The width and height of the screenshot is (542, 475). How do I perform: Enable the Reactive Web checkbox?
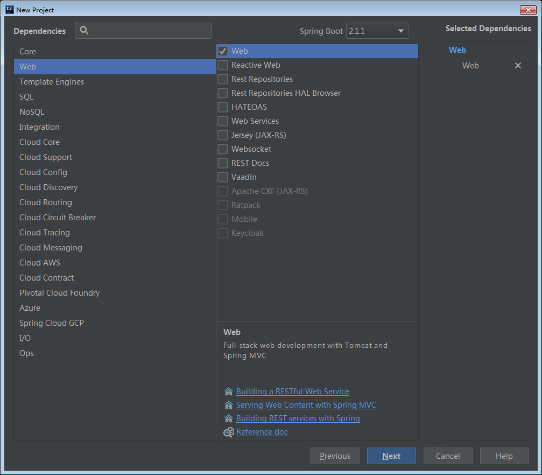pyautogui.click(x=223, y=65)
